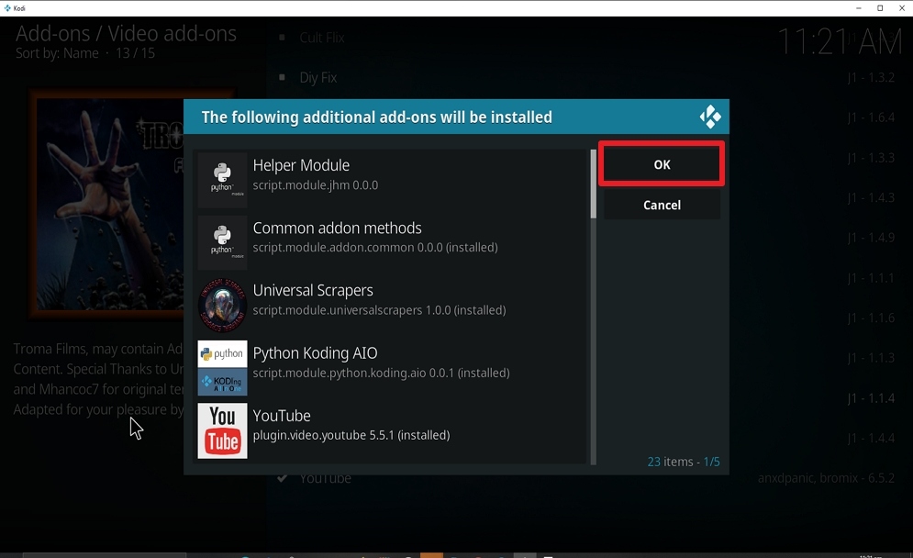Image resolution: width=913 pixels, height=558 pixels.
Task: Click the 11:21 AM clock display
Action: click(x=839, y=42)
